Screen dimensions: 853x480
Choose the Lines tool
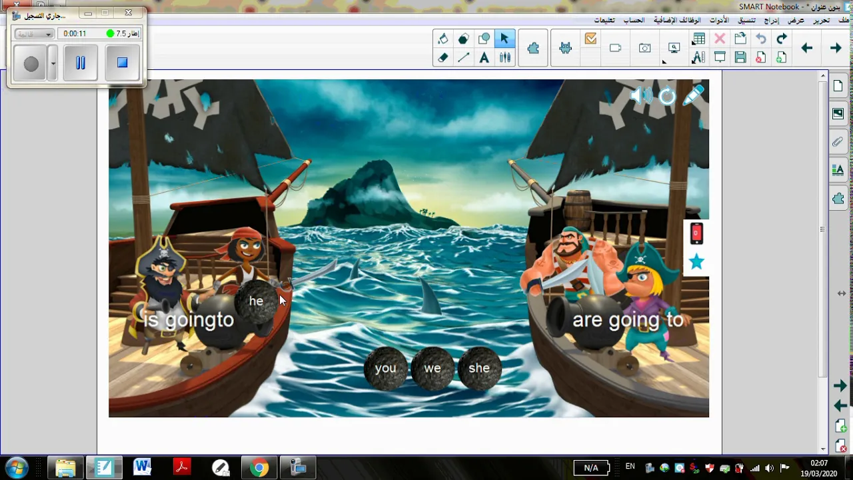pos(464,58)
